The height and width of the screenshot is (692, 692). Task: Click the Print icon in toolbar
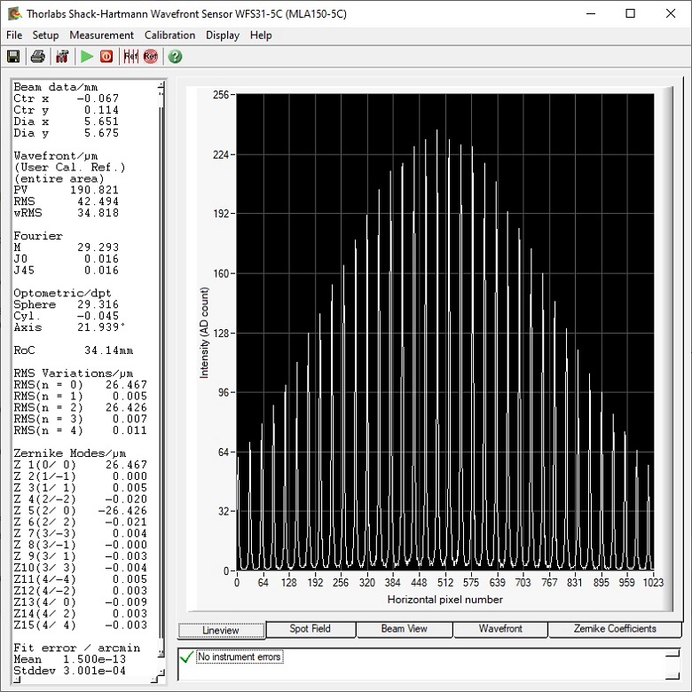37,57
